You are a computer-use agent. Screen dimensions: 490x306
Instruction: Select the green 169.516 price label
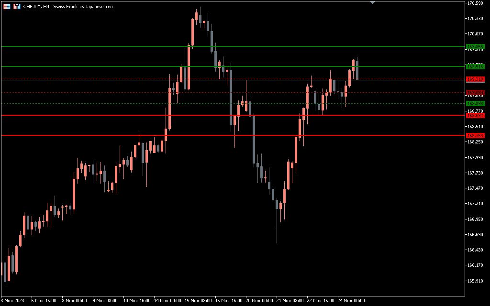tap(476, 67)
